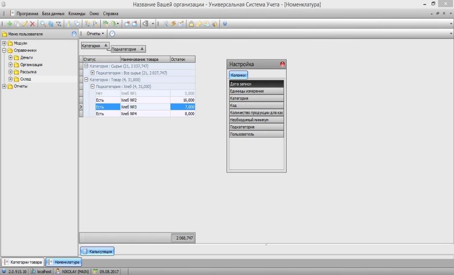Click the blue Refresh data icon

[51, 24]
